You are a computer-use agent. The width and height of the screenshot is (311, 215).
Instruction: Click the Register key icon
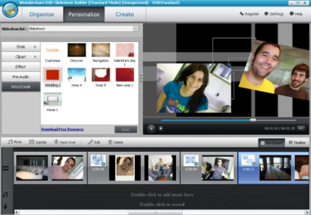coord(242,14)
